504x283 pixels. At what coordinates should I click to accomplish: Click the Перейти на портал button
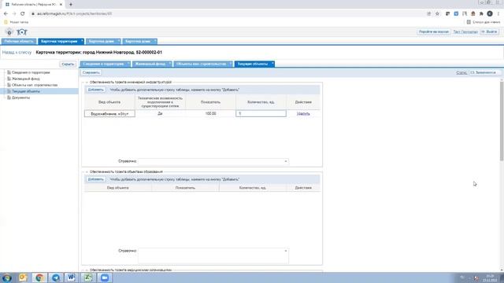(x=434, y=31)
